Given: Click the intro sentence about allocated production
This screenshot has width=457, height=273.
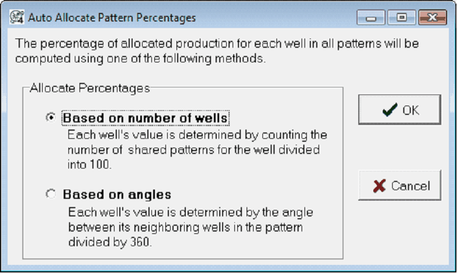Looking at the screenshot, I should coord(216,44).
